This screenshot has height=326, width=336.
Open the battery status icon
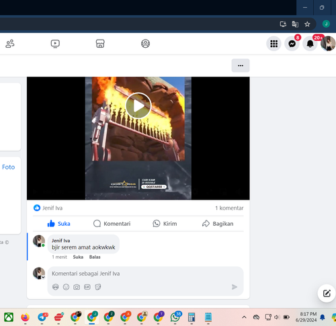(x=286, y=317)
